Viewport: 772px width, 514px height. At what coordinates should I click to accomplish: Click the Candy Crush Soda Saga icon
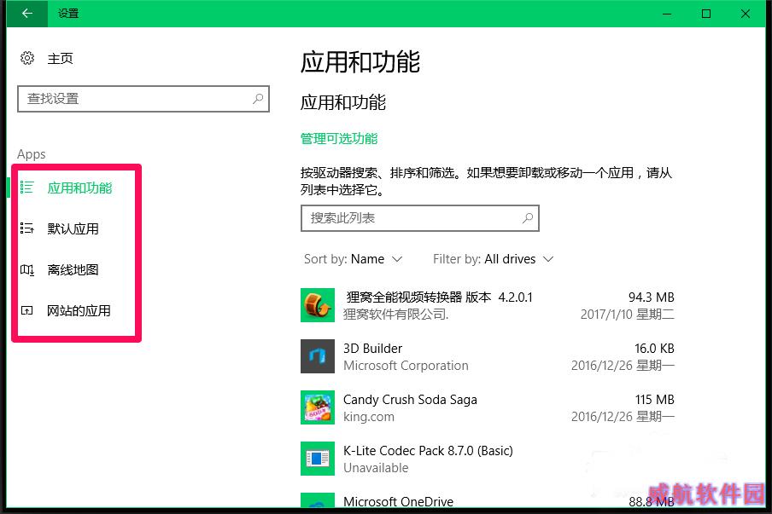[x=318, y=407]
